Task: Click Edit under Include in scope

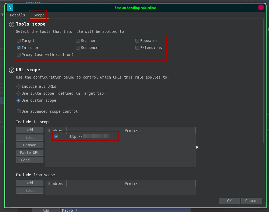Action: 30,137
